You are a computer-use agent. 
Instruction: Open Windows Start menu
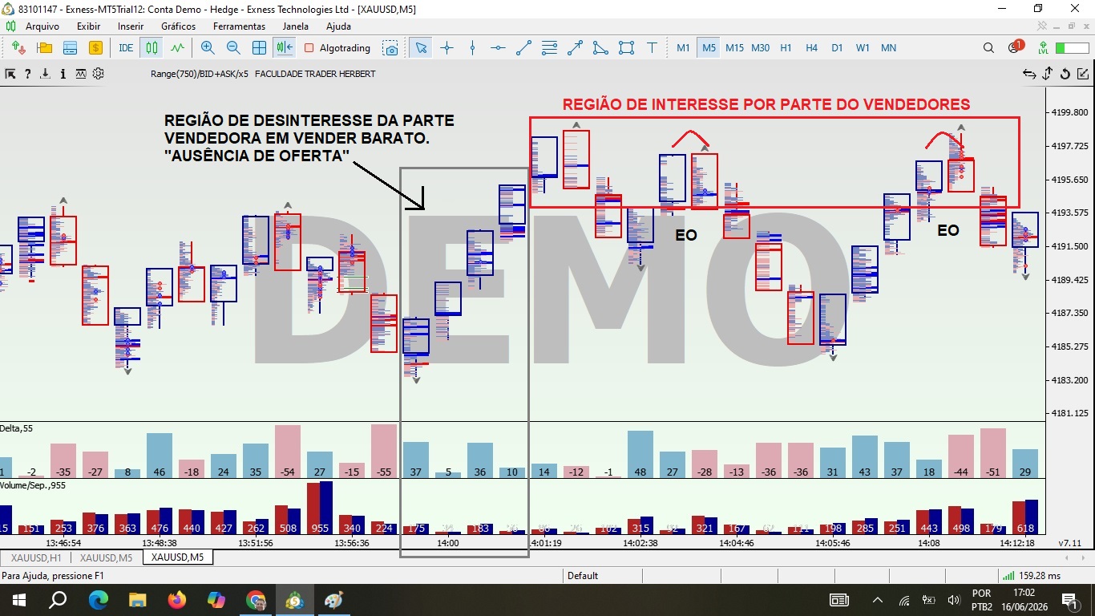[19, 599]
